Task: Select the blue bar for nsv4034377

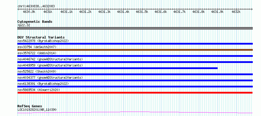Action: pyautogui.click(x=135, y=80)
